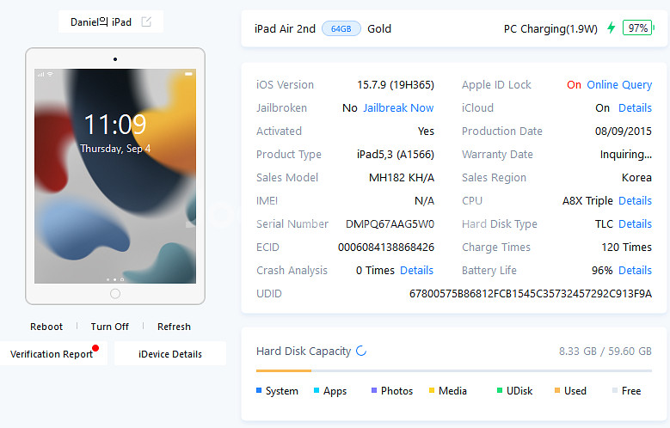View CPU A8X Triple Details
The height and width of the screenshot is (428, 670).
tap(635, 201)
